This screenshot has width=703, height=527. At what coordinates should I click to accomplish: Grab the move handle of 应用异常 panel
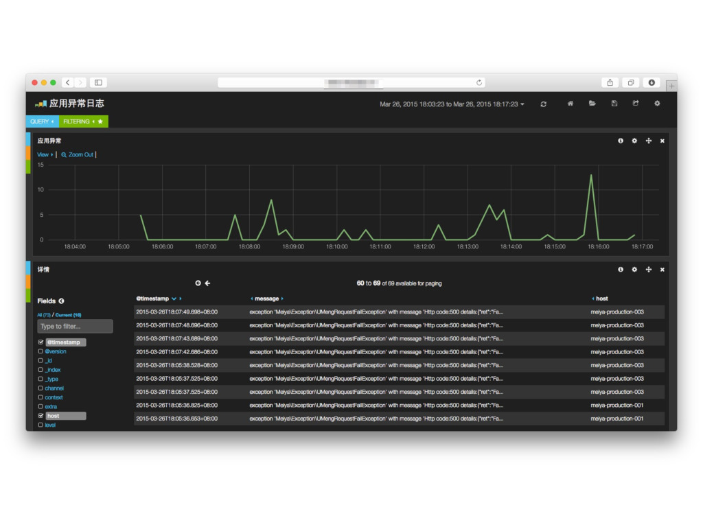click(648, 141)
